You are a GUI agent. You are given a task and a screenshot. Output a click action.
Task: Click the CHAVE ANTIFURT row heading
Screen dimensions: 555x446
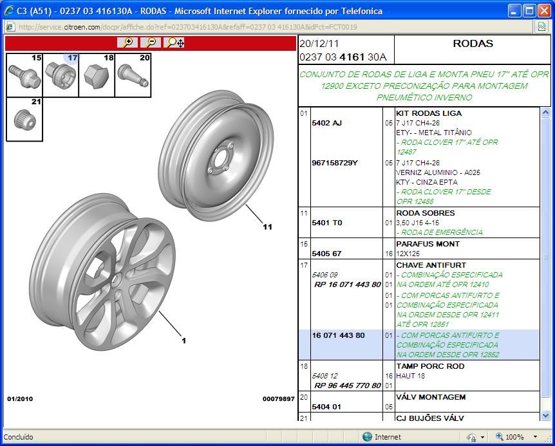(431, 265)
